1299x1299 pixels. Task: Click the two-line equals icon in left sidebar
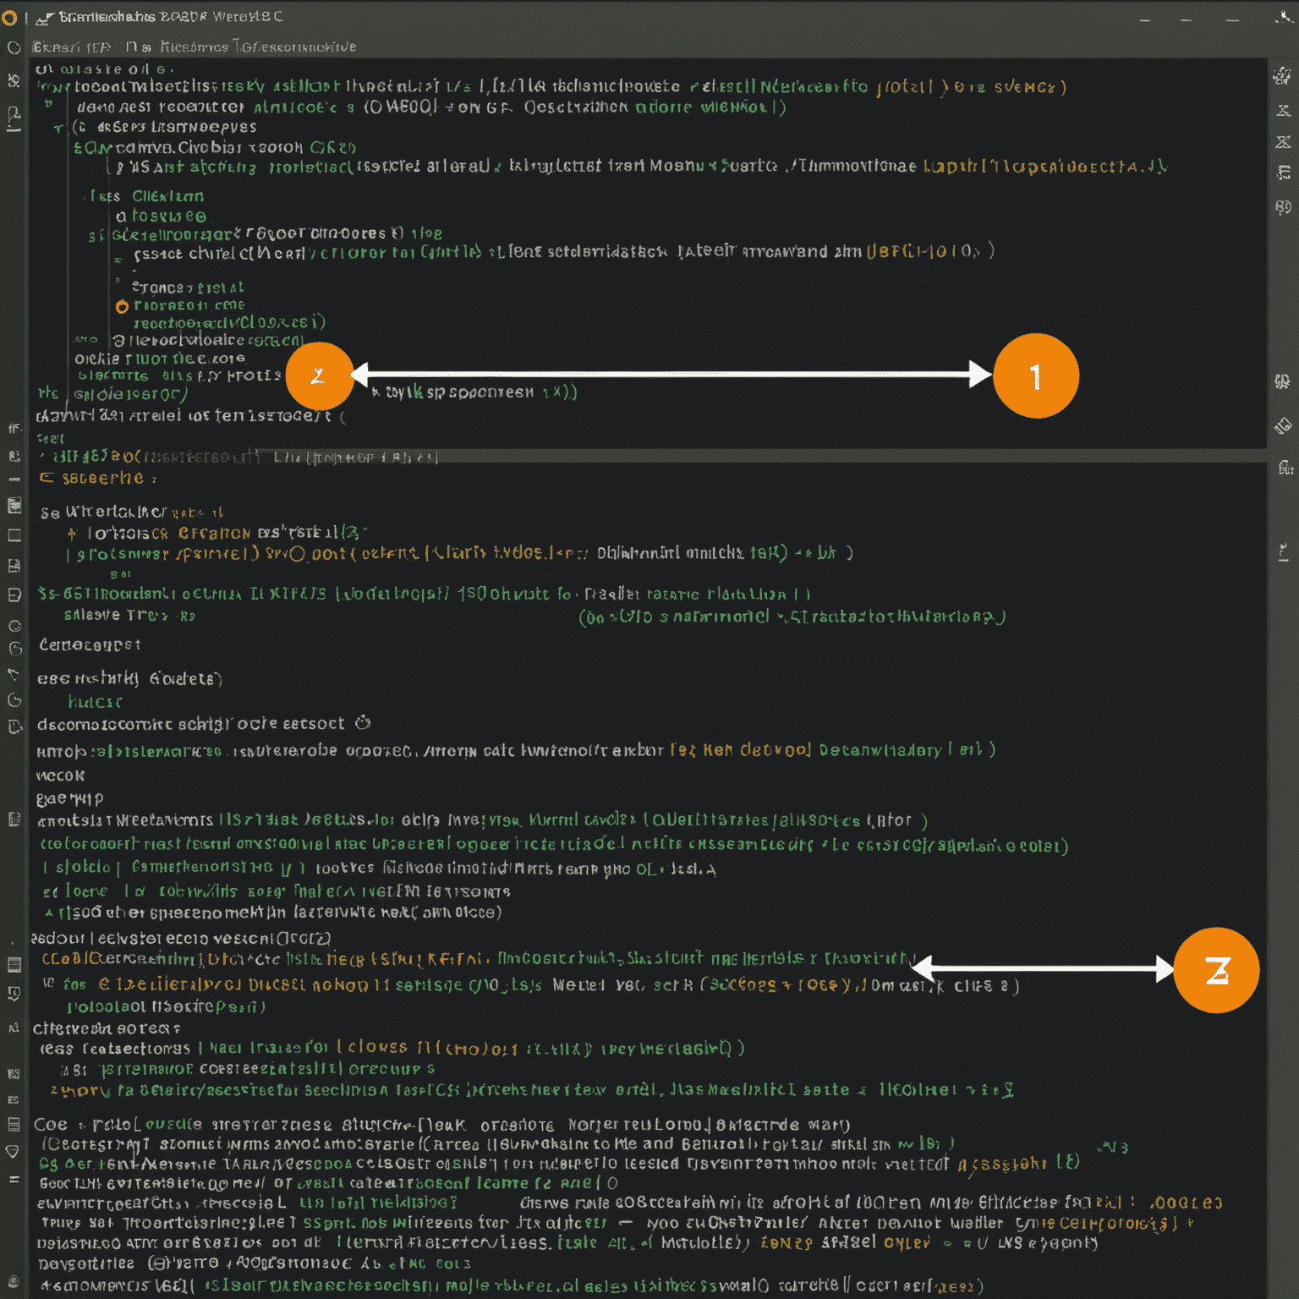coord(14,1178)
